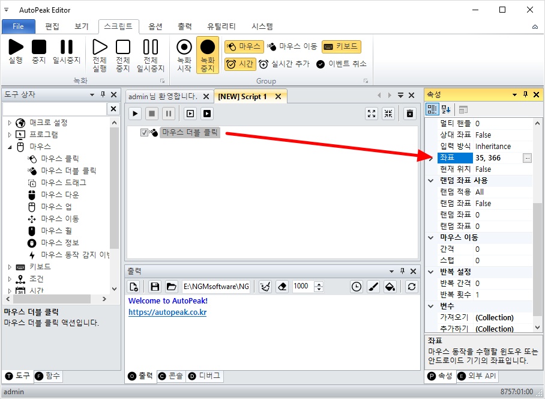The height and width of the screenshot is (399, 545).
Task: Open property pages icon in 속성 panel
Action: pyautogui.click(x=463, y=109)
